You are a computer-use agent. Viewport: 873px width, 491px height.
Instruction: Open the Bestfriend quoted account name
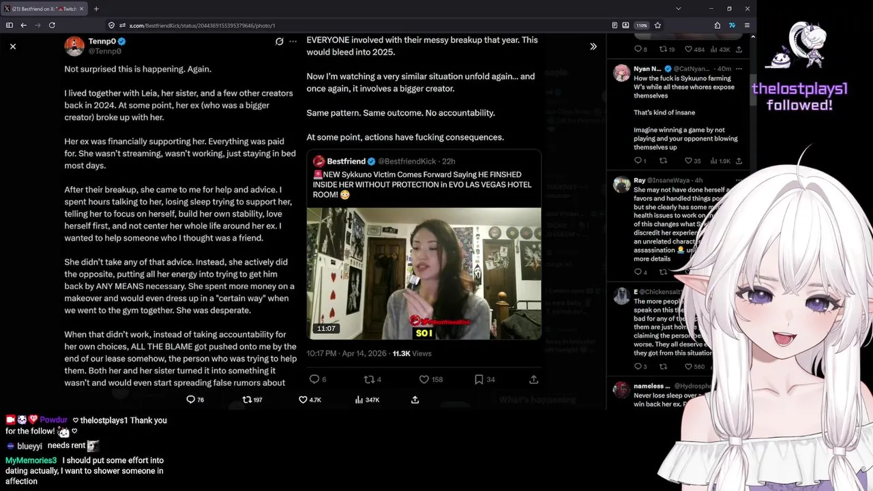[346, 162]
